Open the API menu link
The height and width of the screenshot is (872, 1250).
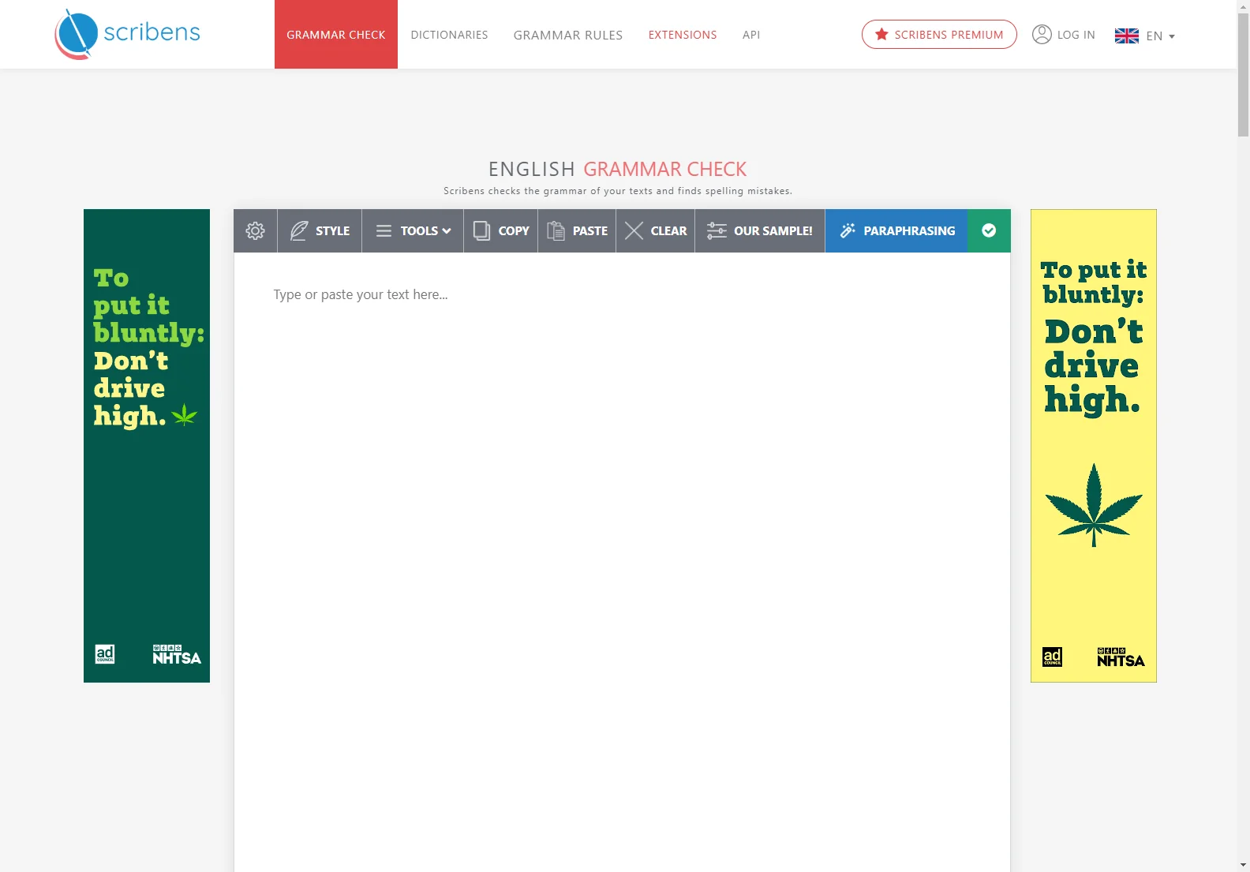[x=751, y=35]
